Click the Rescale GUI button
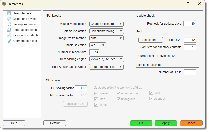The image size is (209, 132). [x=75, y=104]
